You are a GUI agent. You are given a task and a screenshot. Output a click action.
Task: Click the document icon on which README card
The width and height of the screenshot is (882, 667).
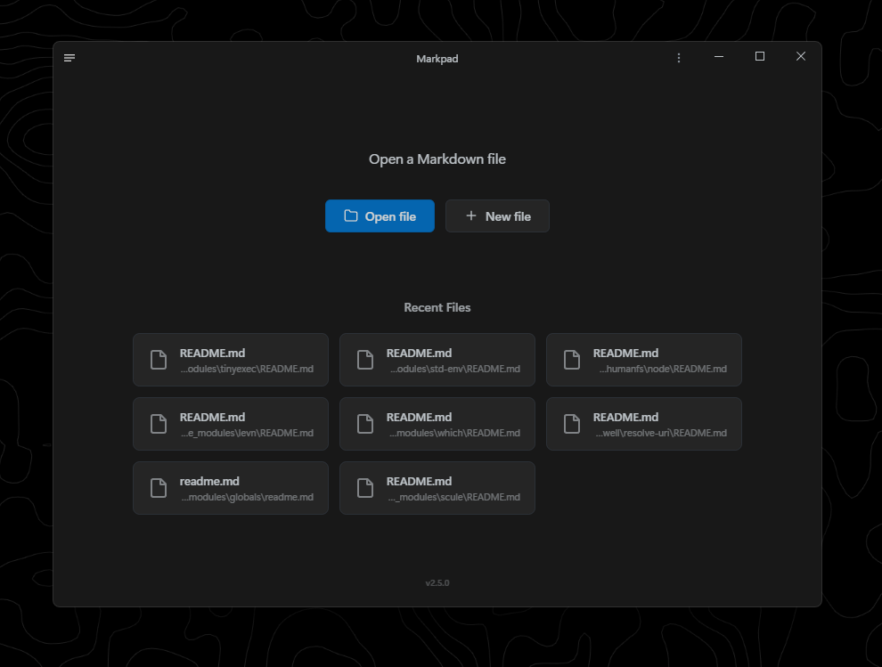(365, 424)
